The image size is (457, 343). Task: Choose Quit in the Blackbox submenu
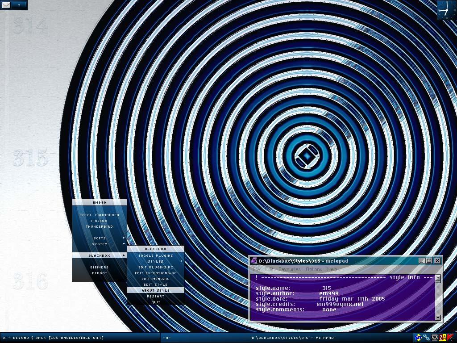pos(156,302)
